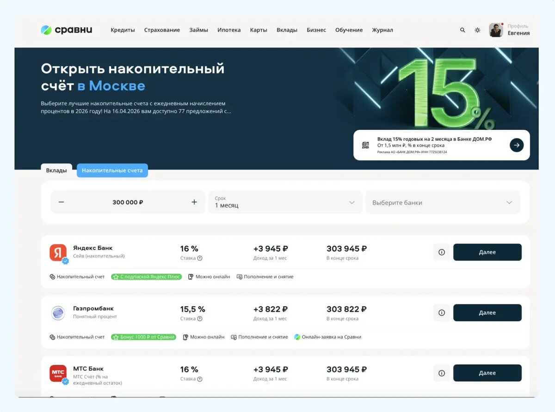Open the Обучение menu

click(x=349, y=30)
